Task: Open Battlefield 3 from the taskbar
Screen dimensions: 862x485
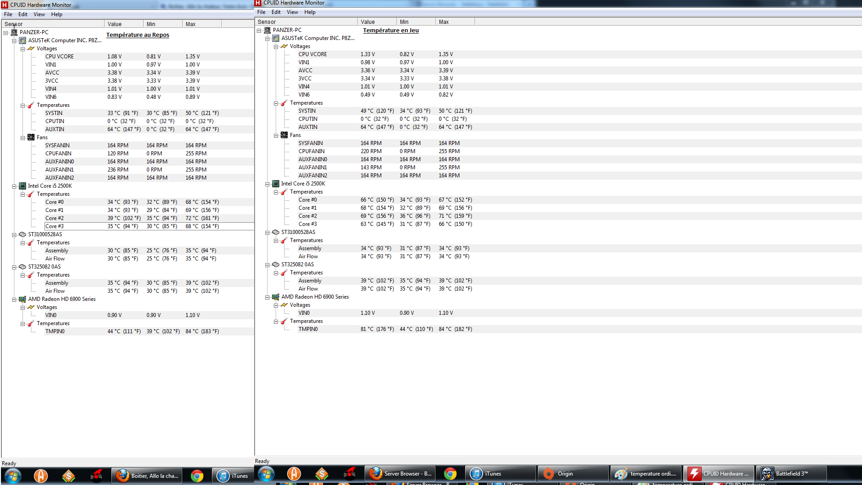Action: tap(791, 474)
